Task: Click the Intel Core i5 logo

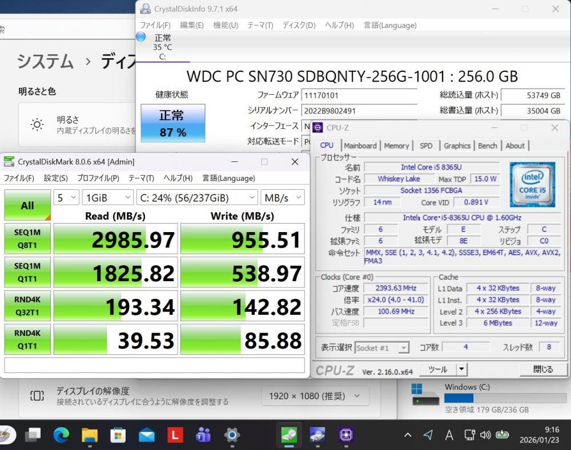Action: point(531,181)
